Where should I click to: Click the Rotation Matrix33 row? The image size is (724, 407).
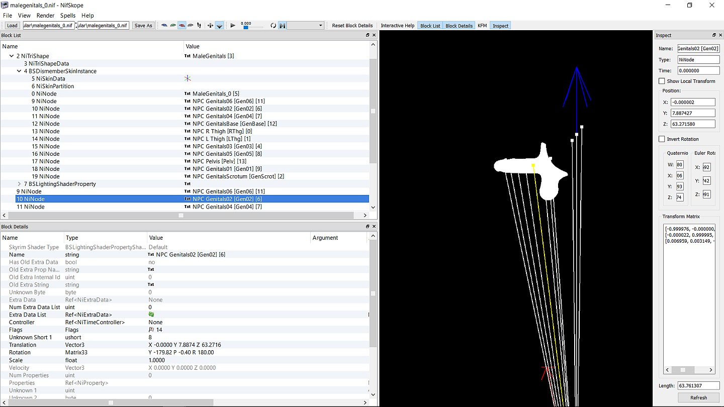click(185, 353)
